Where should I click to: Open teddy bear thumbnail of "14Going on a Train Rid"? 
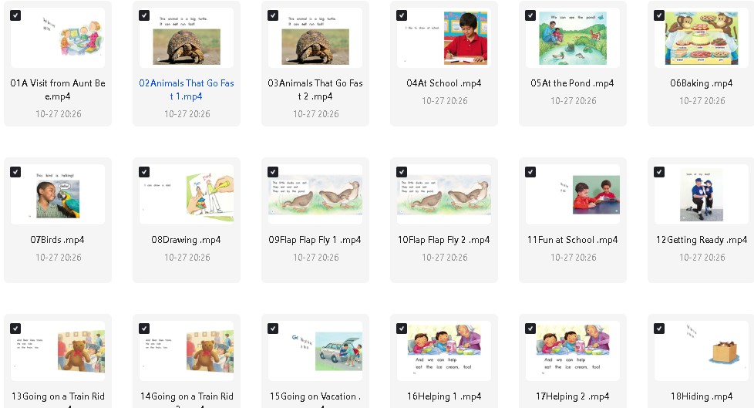[187, 351]
